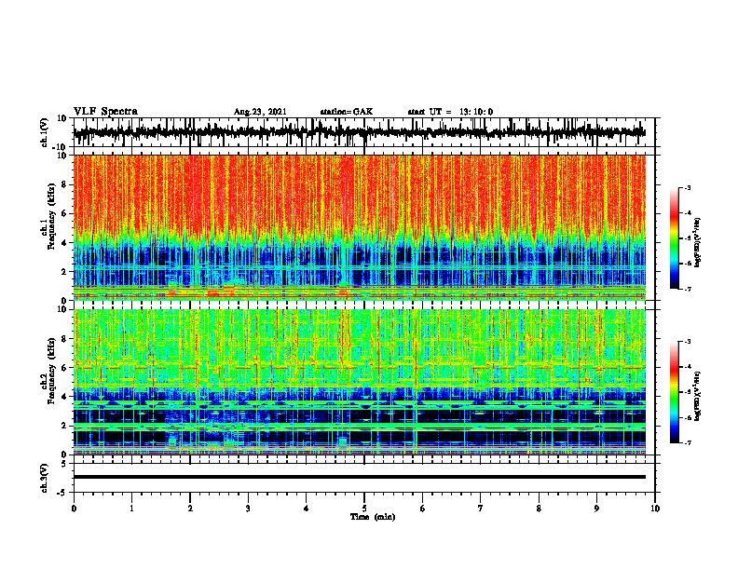The image size is (738, 570).
Task: Click inside the ch.1 red spectrogram panel
Action: [359, 227]
